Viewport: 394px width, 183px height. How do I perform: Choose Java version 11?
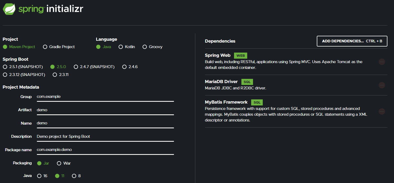tap(60, 176)
